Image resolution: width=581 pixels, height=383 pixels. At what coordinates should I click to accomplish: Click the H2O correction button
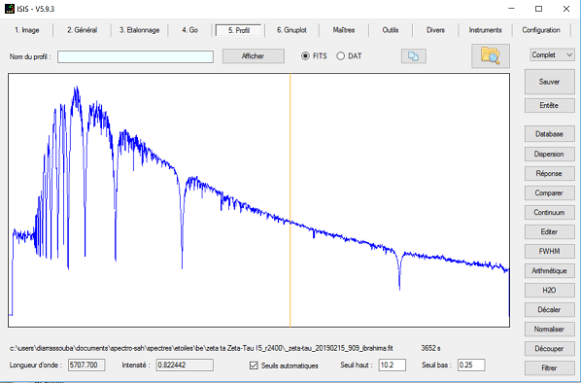coord(550,291)
